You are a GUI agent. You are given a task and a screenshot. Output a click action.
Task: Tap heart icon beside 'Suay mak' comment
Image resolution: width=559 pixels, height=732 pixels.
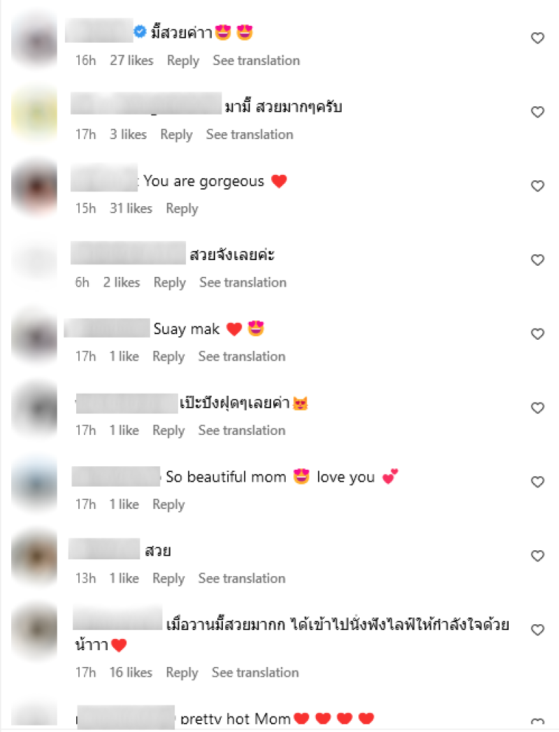537,333
